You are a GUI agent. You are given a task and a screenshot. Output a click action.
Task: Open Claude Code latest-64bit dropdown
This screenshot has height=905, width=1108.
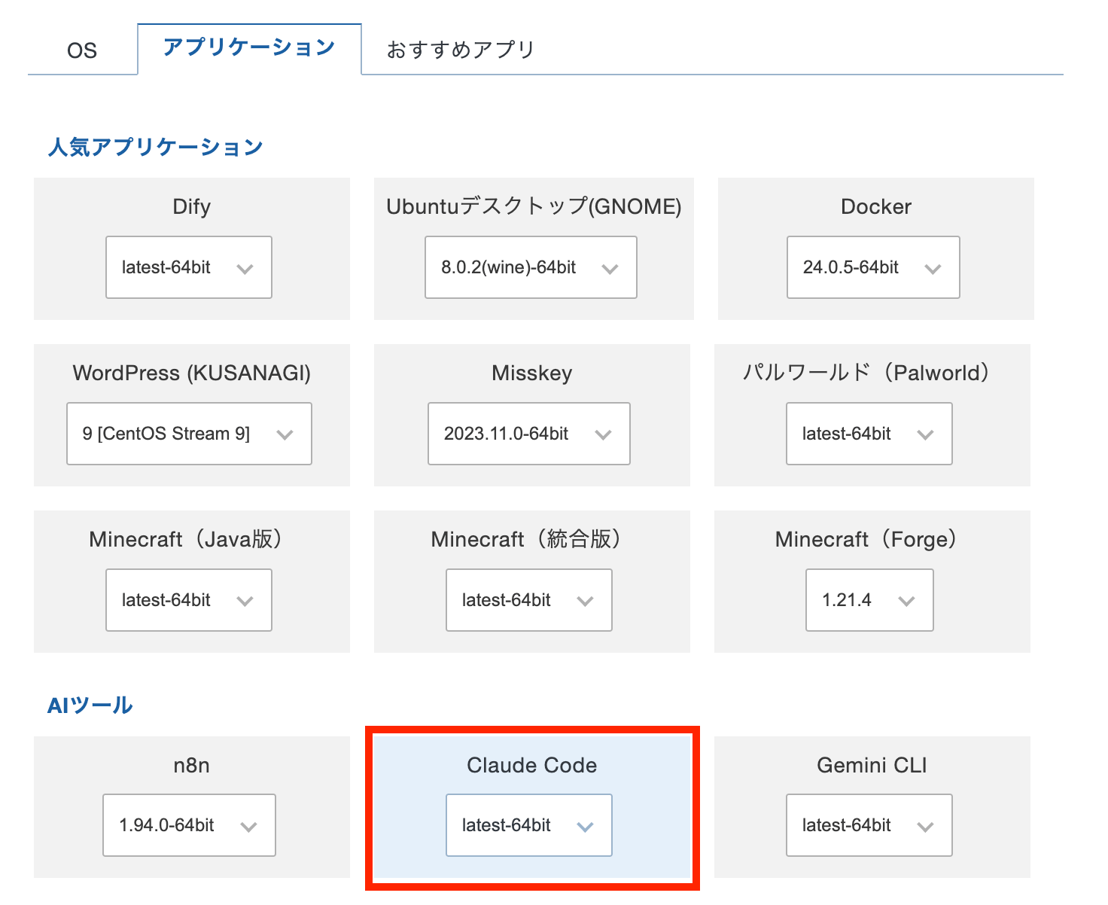529,825
